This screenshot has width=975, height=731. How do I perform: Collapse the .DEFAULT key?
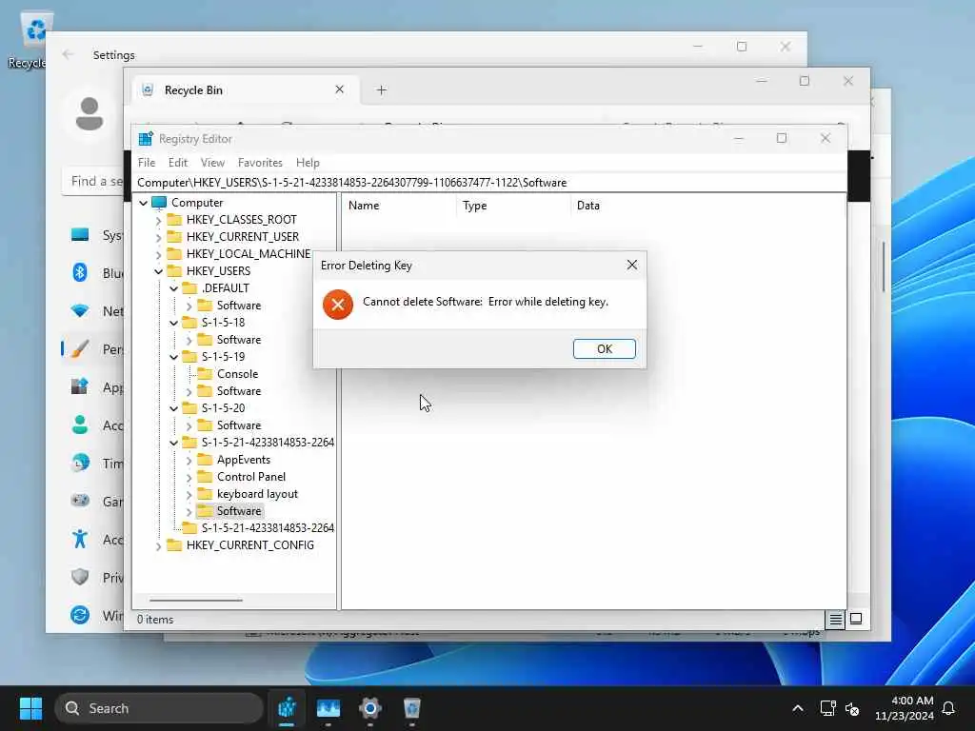click(x=174, y=288)
